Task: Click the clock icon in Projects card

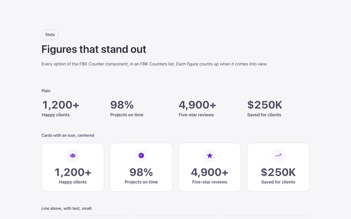Action: (141, 156)
